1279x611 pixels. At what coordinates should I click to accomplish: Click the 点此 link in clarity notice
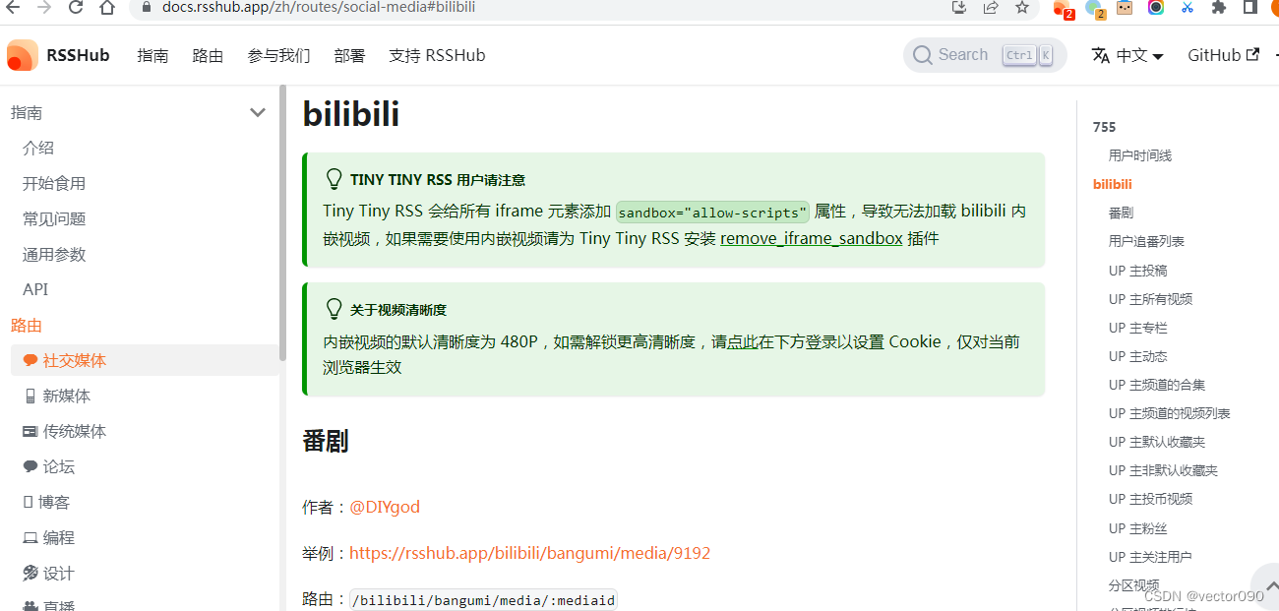point(742,341)
